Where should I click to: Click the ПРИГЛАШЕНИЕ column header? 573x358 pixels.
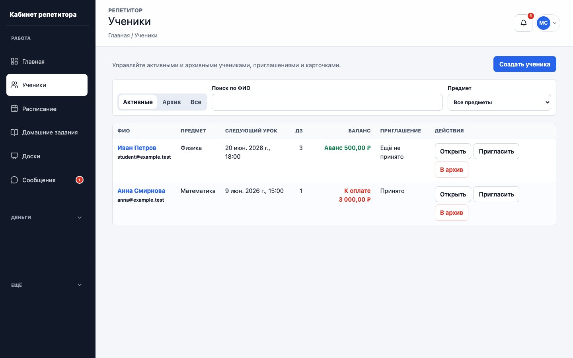(x=400, y=130)
